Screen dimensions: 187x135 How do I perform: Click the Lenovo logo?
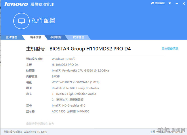(16, 4)
